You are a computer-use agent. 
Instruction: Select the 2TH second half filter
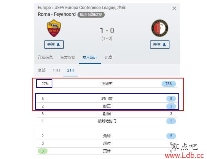click(71, 70)
